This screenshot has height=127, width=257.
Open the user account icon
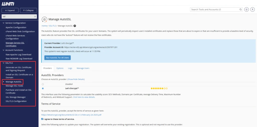(x=252, y=9)
